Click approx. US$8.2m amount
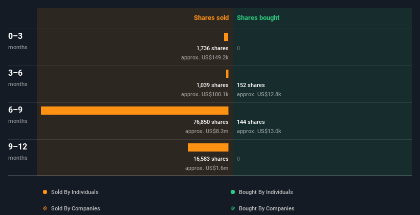This screenshot has height=215, width=420. point(207,131)
